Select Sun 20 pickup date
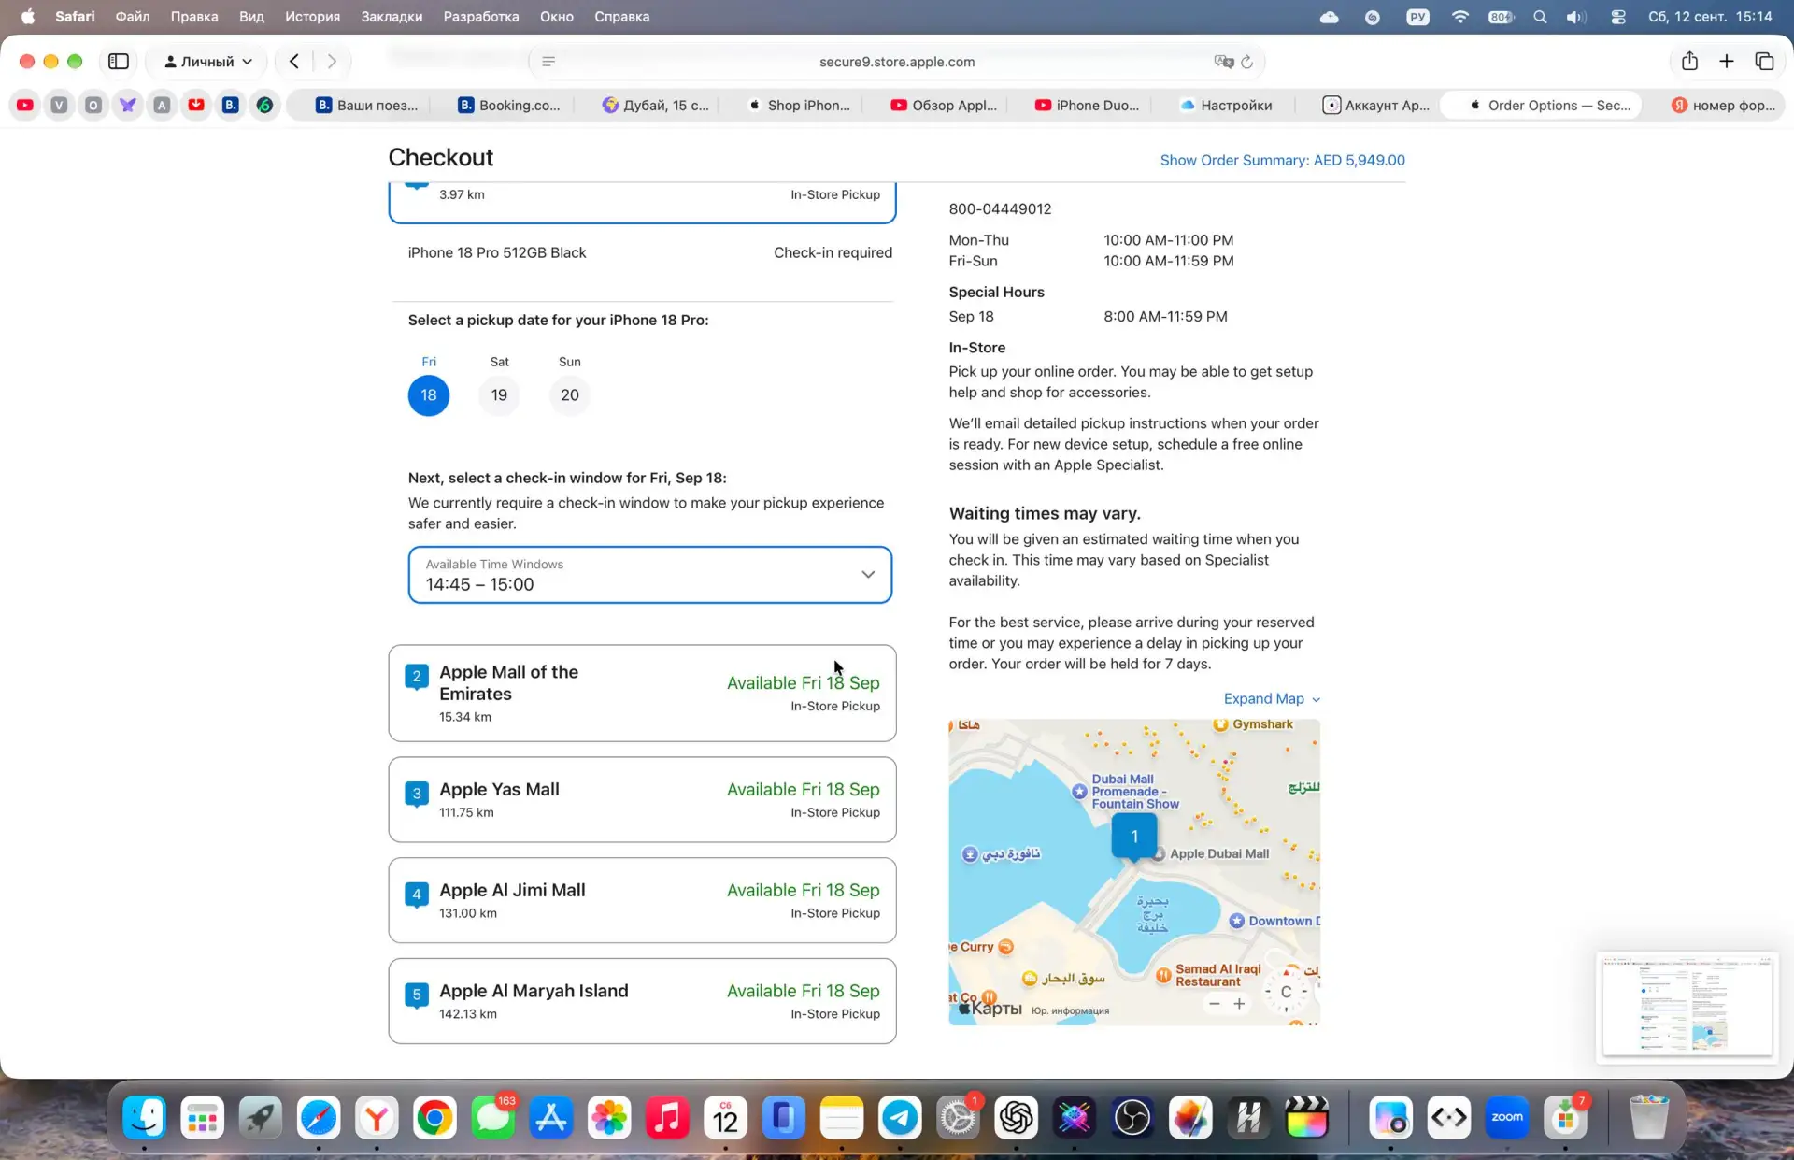 [570, 395]
